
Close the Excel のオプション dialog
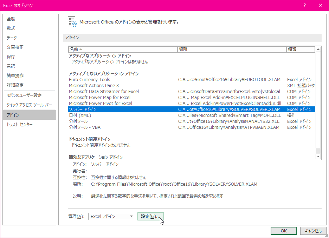click(321, 6)
